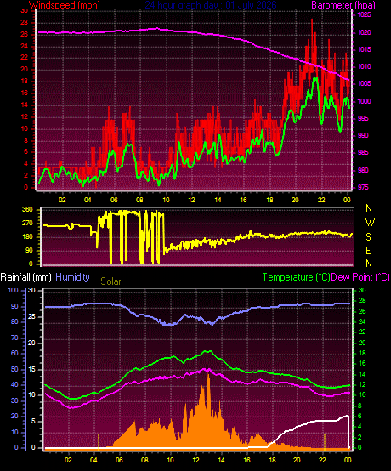Viewport: 391px width, 471px height.
Task: Click the green 24 temperature axis value
Action: click(x=362, y=322)
